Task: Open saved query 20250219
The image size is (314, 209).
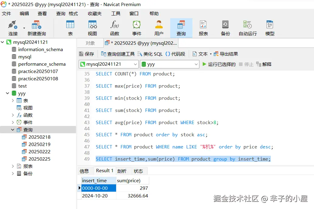Action: [40, 144]
